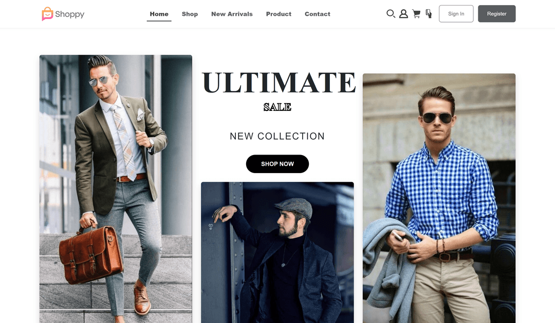Select the blue checkered shirt photo

tap(439, 198)
